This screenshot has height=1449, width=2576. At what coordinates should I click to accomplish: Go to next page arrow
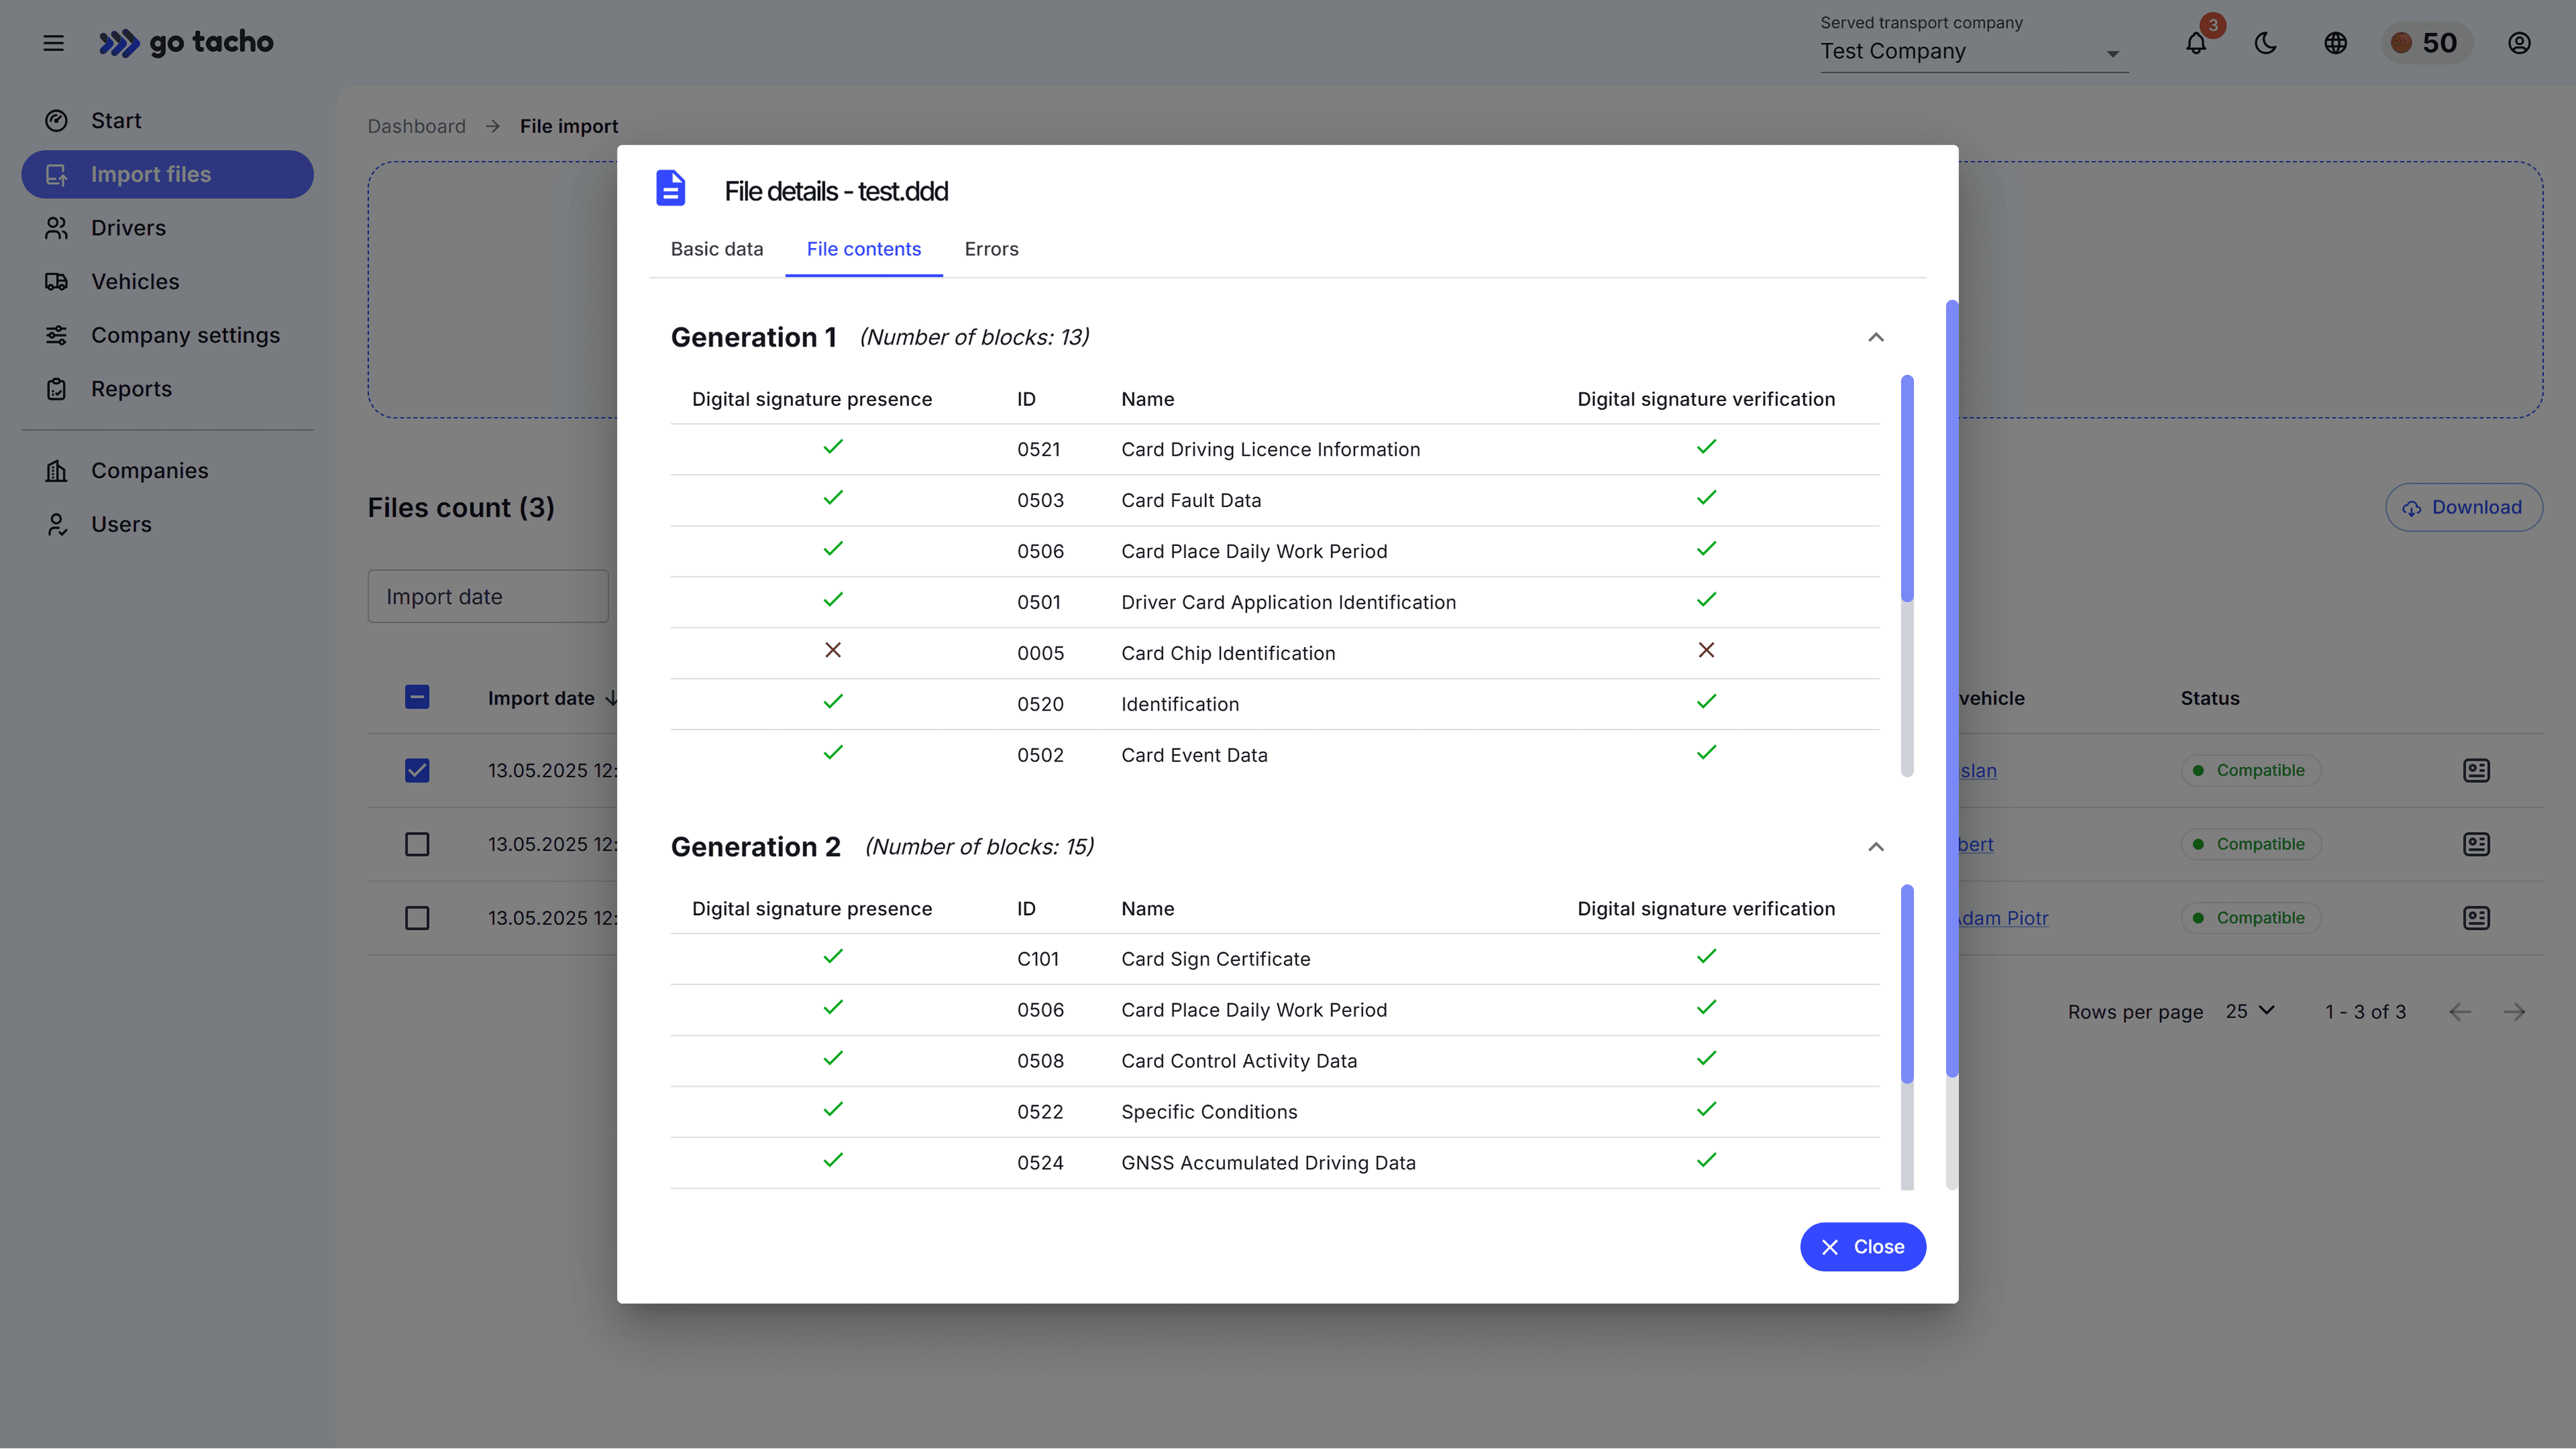point(2515,1012)
